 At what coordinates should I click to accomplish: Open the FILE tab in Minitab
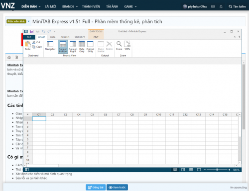(29, 37)
